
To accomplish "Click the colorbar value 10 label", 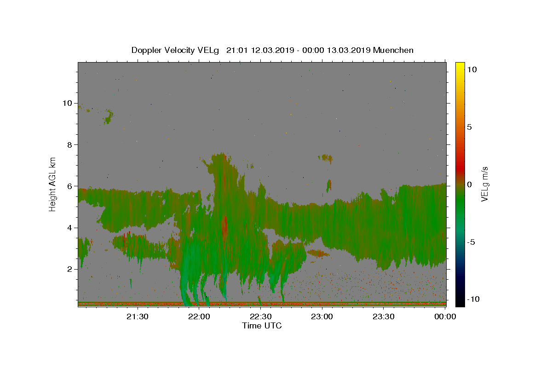I will [x=471, y=69].
